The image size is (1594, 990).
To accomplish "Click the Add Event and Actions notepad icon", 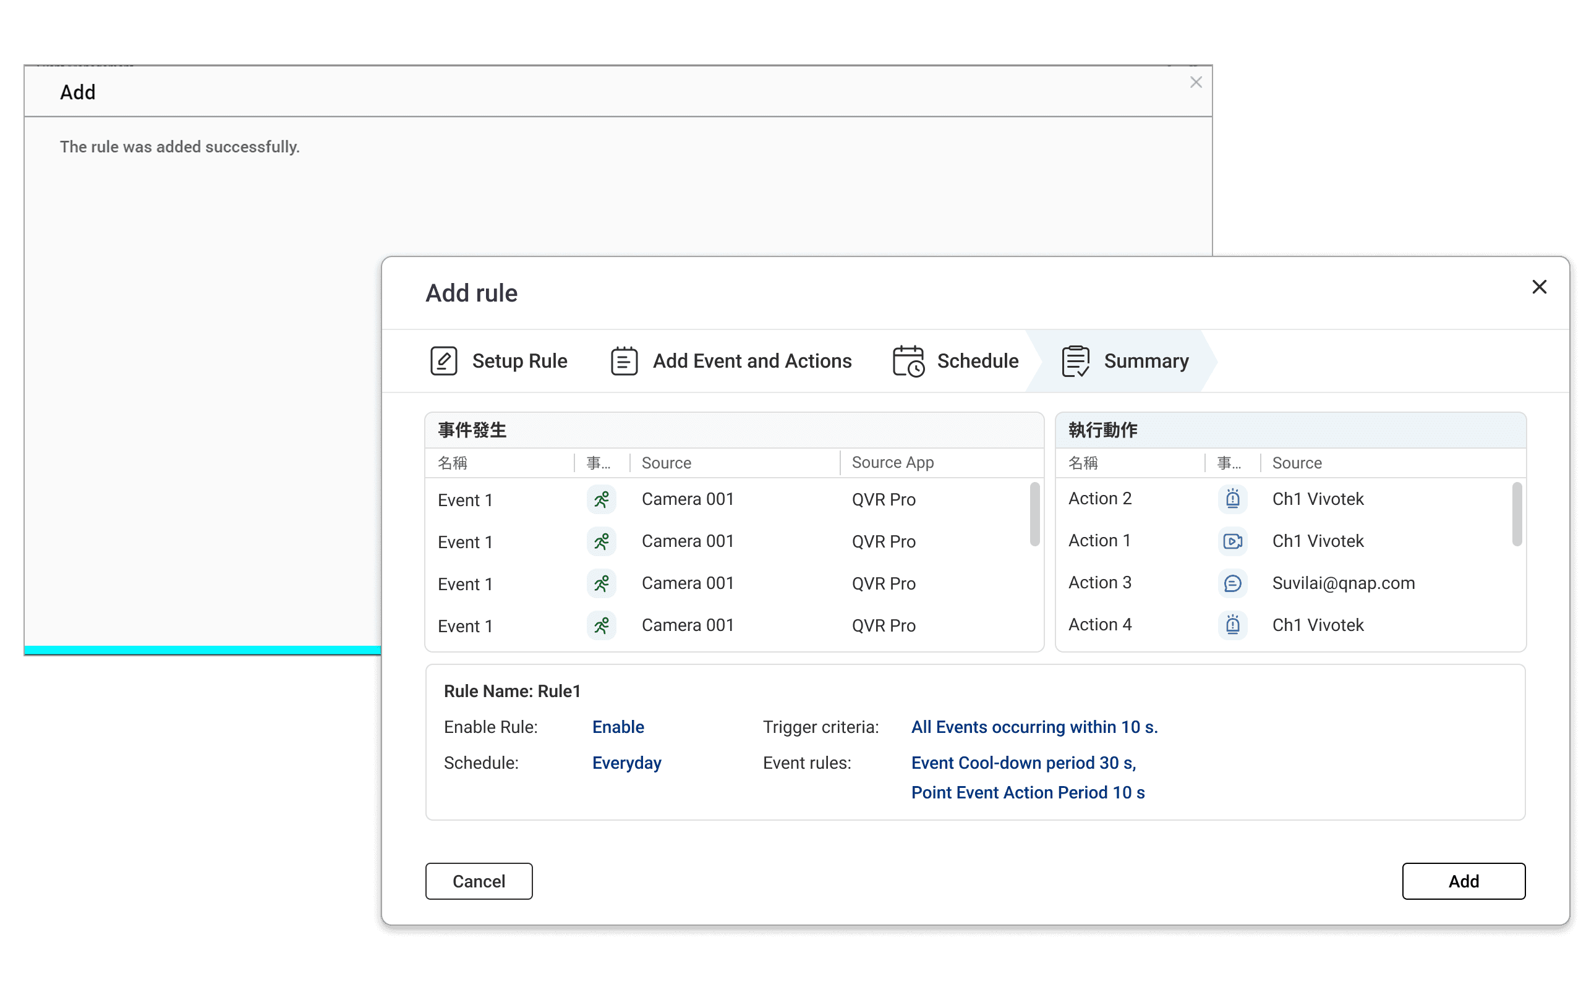I will 624,361.
